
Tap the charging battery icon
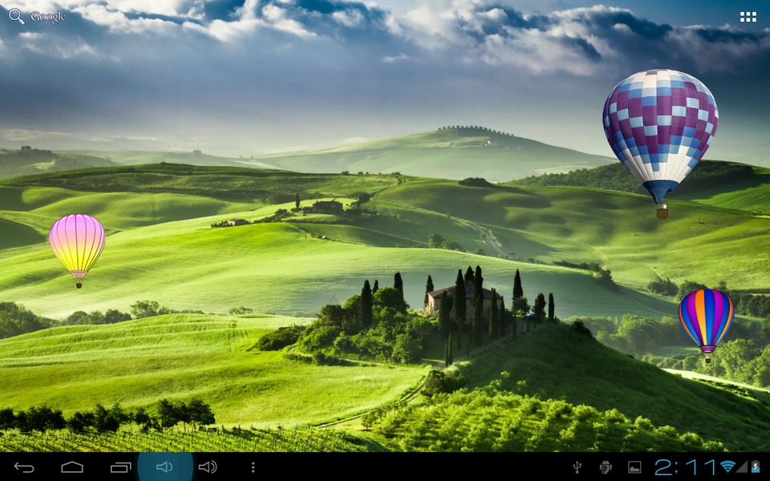(756, 467)
